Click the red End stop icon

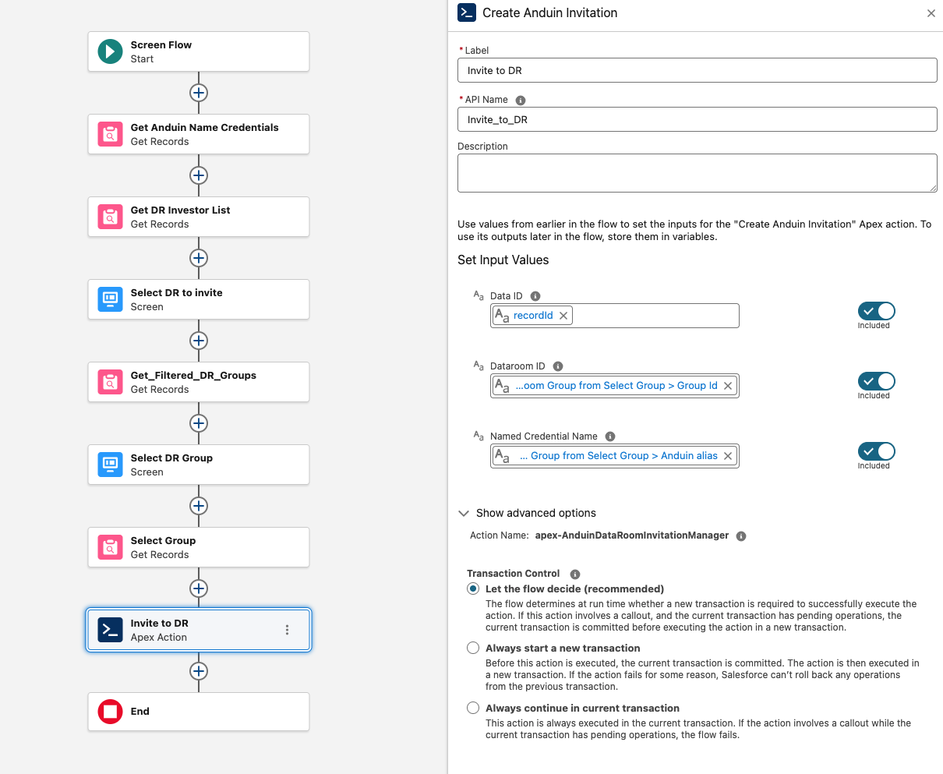click(x=110, y=712)
